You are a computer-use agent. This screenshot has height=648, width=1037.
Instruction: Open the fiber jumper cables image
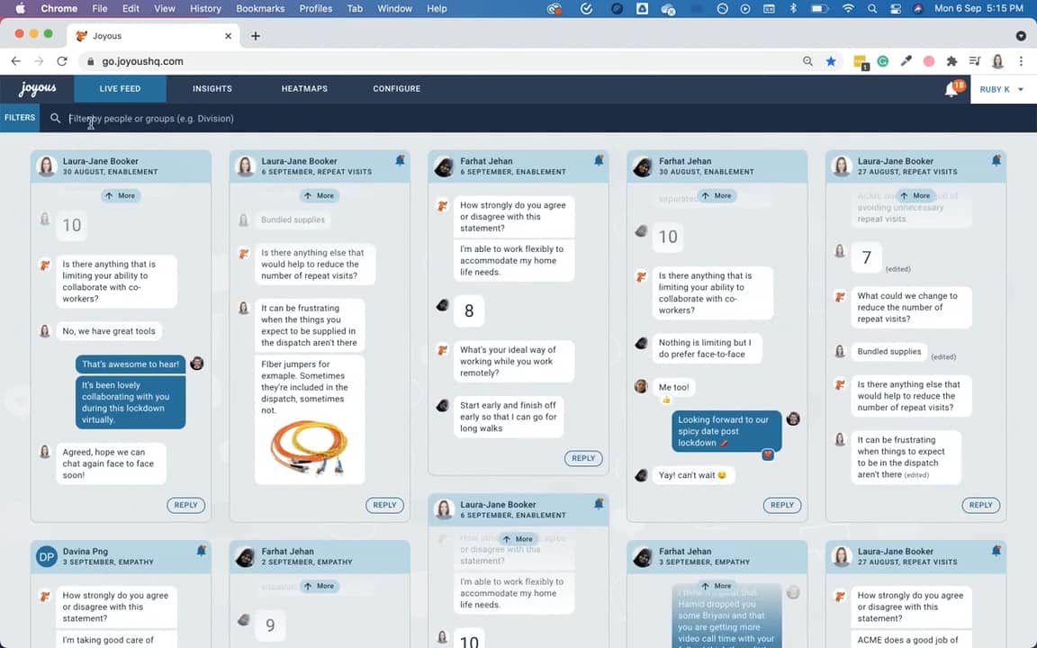309,448
